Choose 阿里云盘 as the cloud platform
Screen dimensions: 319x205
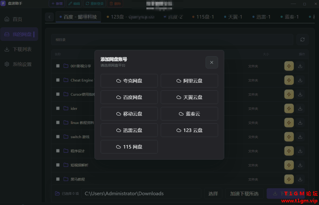coord(189,81)
